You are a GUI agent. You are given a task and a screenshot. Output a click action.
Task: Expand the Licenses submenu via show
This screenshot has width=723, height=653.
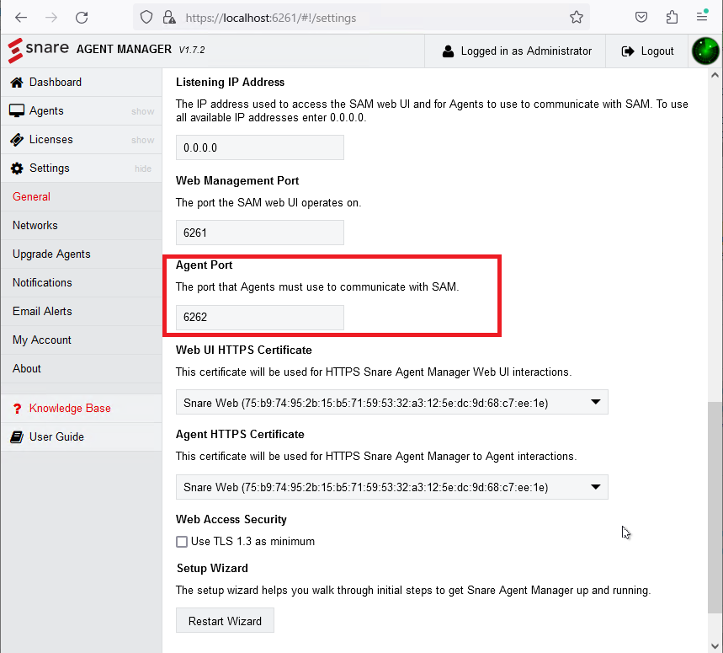click(x=142, y=140)
